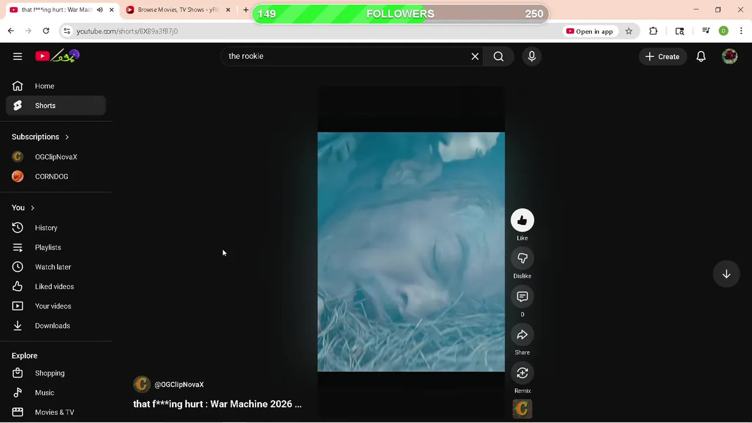Screen dimensions: 752x423
Task: Switch to the Browse Movies, TV Shows tab
Action: click(x=179, y=10)
